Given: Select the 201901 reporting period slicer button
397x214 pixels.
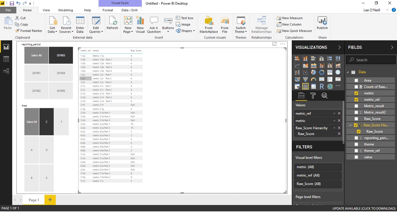Looking at the screenshot, I should click(36, 73).
